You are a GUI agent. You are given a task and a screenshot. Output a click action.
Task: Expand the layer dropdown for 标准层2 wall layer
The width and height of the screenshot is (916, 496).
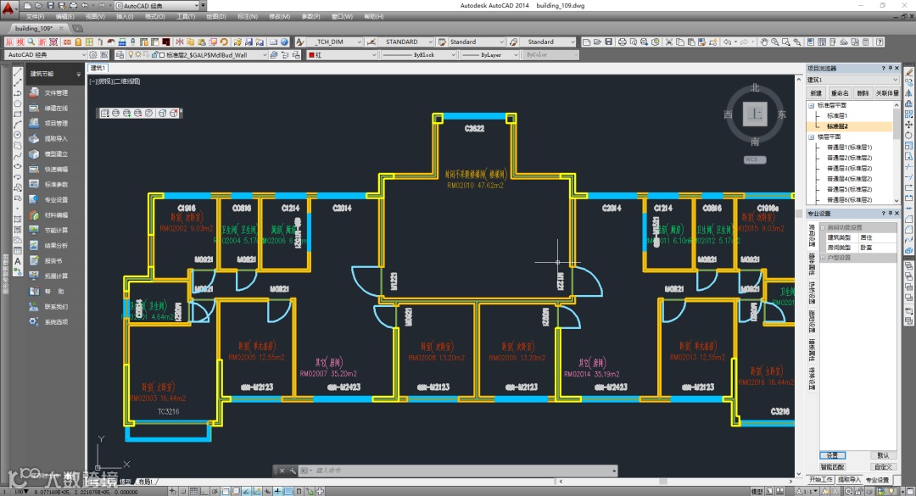tap(264, 54)
